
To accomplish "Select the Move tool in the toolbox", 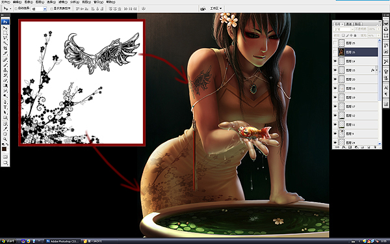I will pyautogui.click(x=5, y=28).
